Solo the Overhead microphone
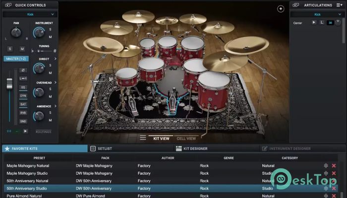The height and width of the screenshot is (198, 347). pos(50,89)
